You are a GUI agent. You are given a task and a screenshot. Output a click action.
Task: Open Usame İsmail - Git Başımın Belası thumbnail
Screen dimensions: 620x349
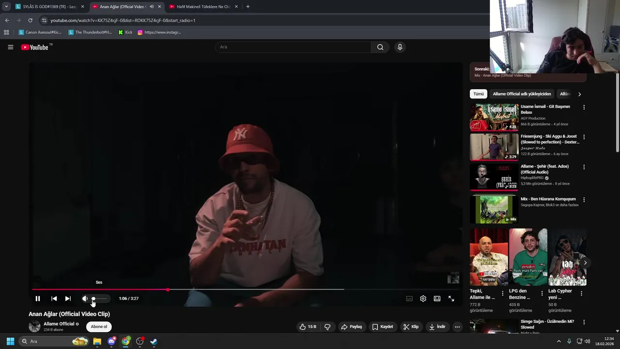pos(494,117)
